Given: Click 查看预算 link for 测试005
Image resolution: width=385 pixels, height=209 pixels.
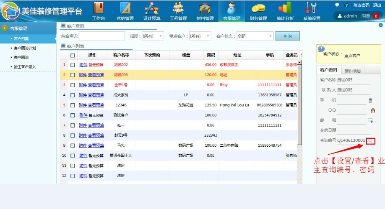Looking at the screenshot, I should (x=96, y=75).
